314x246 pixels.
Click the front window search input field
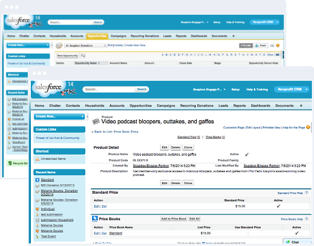click(109, 89)
